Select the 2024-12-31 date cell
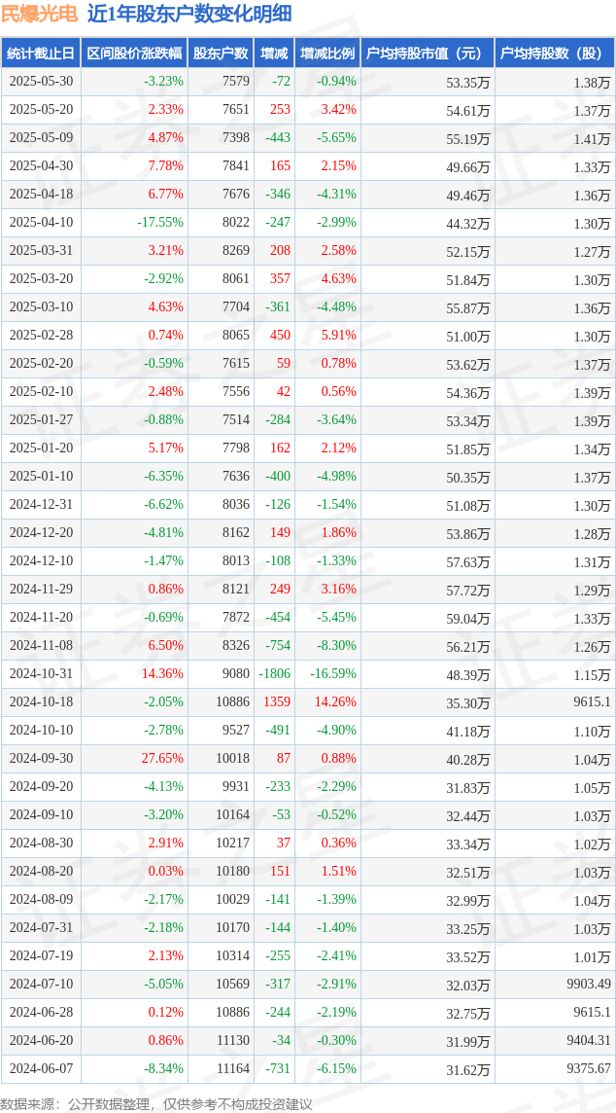 (x=41, y=505)
